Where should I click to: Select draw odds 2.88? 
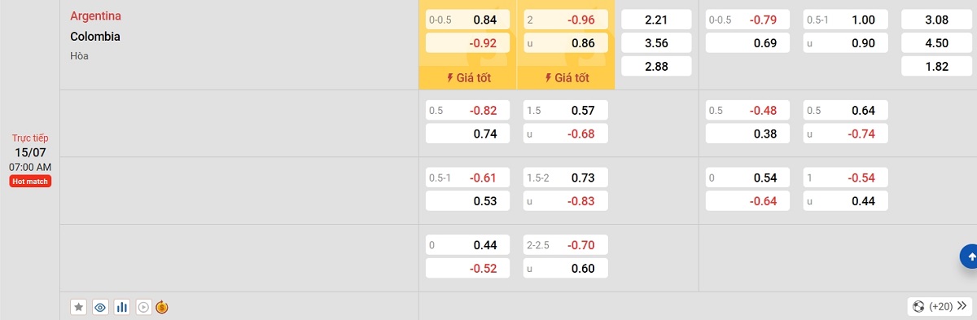(656, 67)
